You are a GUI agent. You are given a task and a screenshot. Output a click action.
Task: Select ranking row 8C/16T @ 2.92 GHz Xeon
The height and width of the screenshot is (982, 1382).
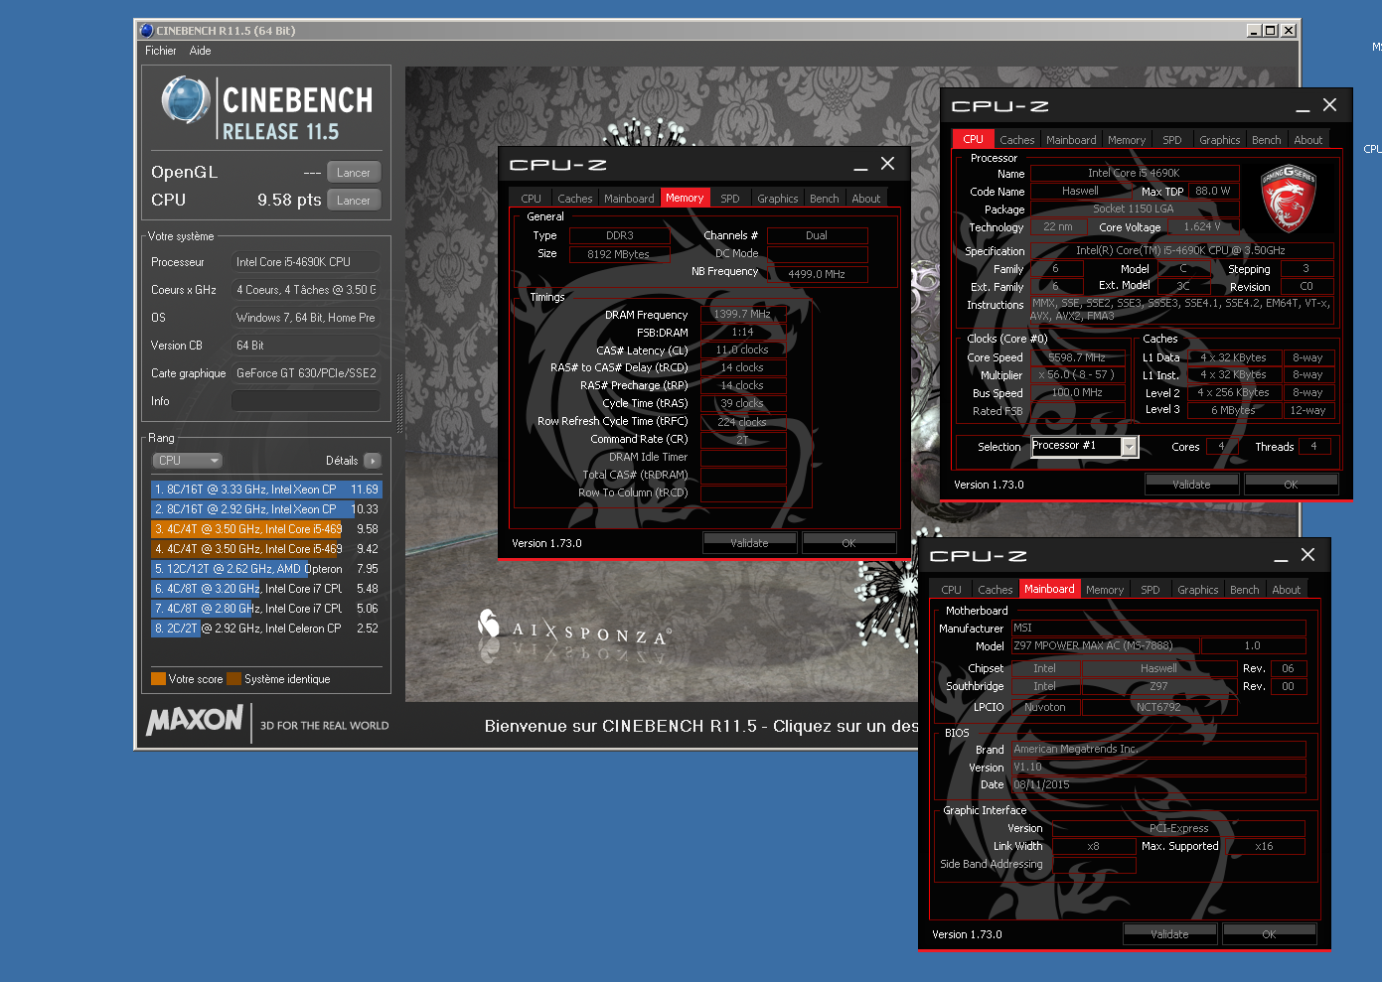[266, 509]
